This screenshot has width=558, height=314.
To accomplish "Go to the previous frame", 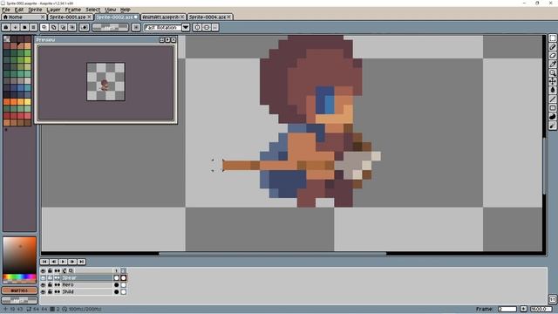I will [x=54, y=262].
